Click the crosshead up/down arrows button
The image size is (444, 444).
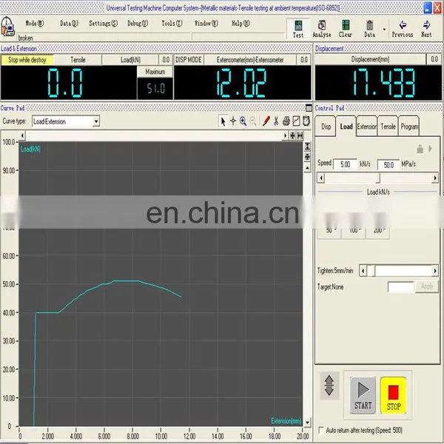pos(329,386)
